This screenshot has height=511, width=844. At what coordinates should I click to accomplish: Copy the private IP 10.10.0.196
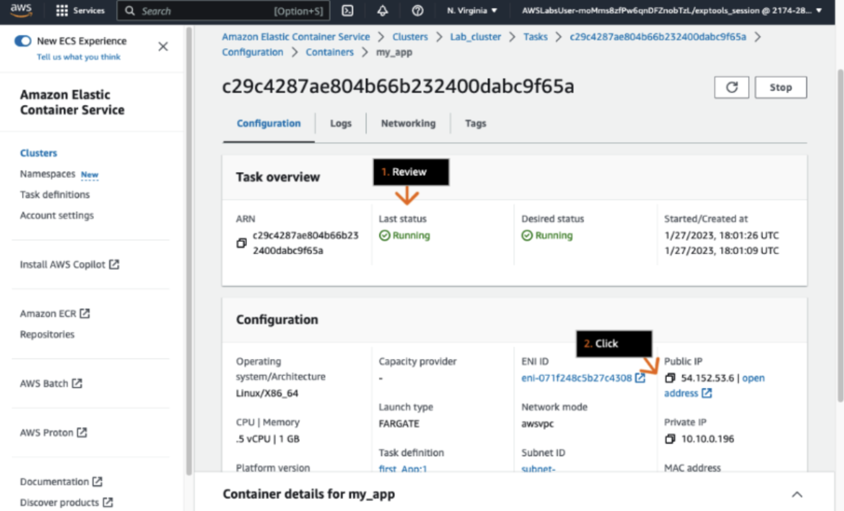670,439
